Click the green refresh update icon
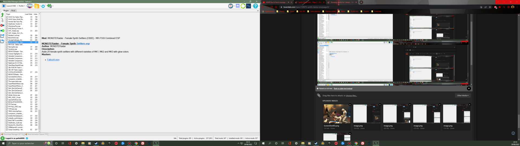This screenshot has width=520, height=146. pyautogui.click(x=243, y=6)
